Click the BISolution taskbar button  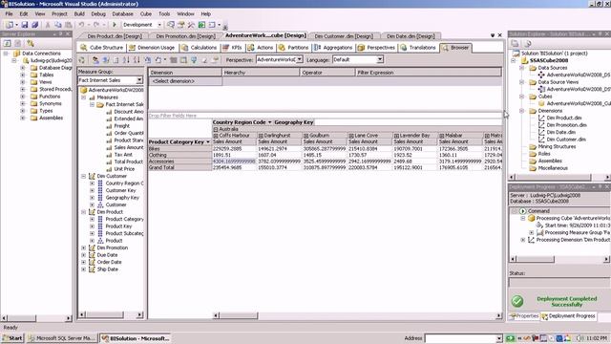136,338
